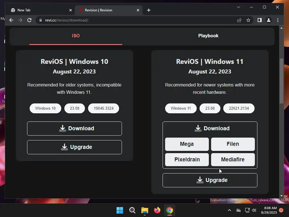This screenshot has width=289, height=217.
Task: Open the browser side panel
Action: [x=260, y=20]
